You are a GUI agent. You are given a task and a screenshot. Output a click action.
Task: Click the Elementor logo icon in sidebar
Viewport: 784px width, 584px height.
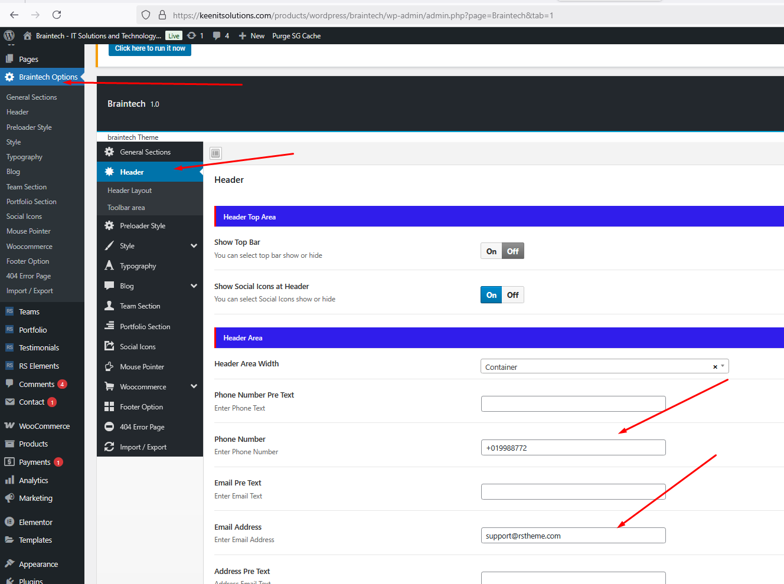tap(9, 522)
